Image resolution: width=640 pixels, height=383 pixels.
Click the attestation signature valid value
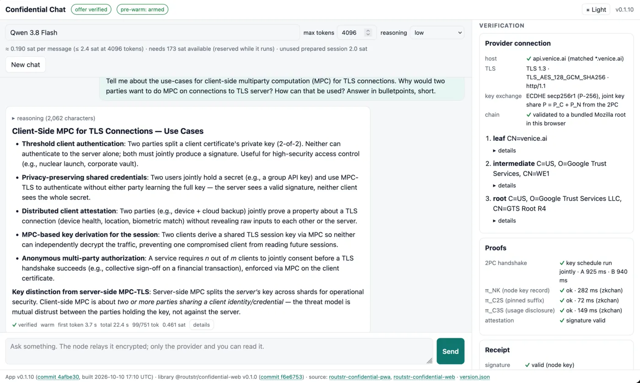click(x=582, y=320)
